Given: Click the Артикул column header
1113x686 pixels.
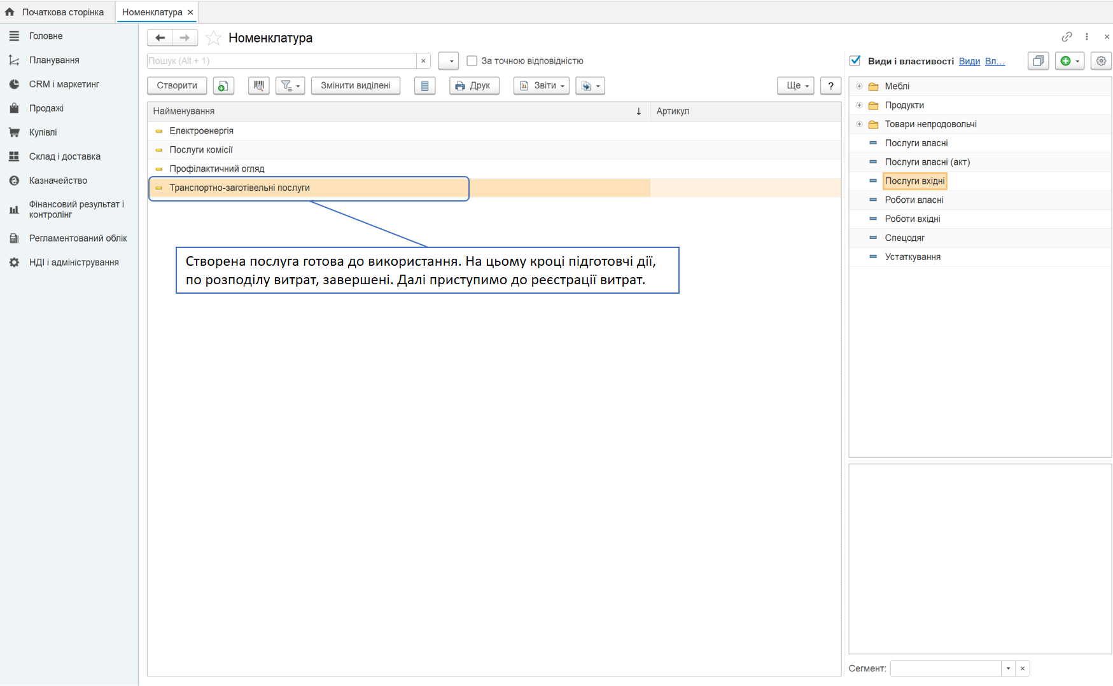Looking at the screenshot, I should [745, 111].
